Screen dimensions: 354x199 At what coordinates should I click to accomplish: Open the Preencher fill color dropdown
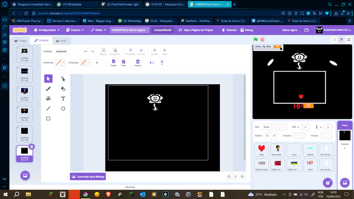point(63,63)
